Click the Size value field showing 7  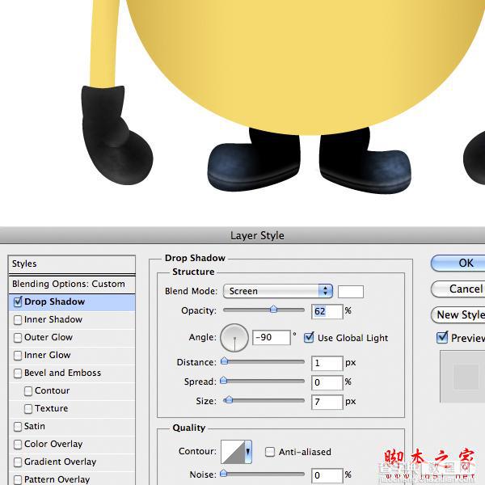click(x=327, y=402)
